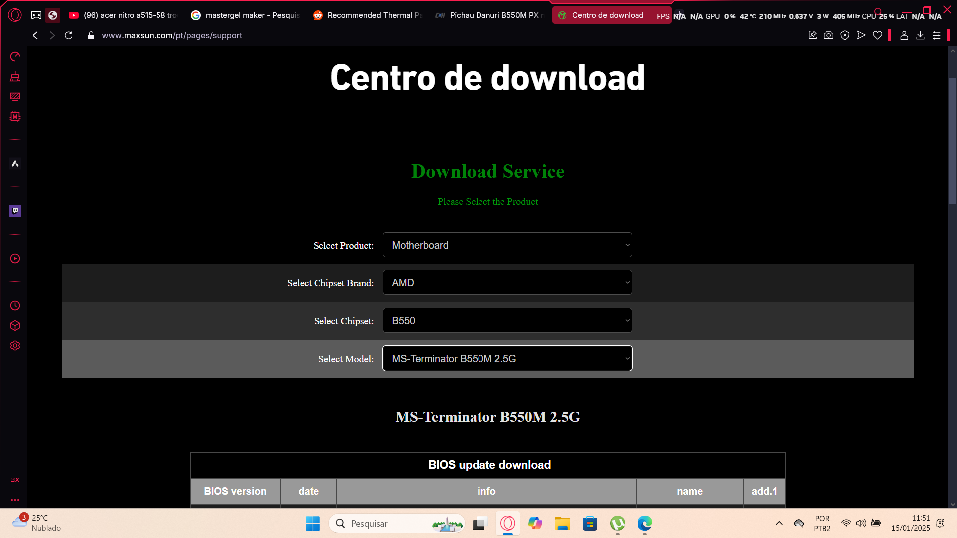Expand the Select Product dropdown
The width and height of the screenshot is (957, 538).
(507, 245)
